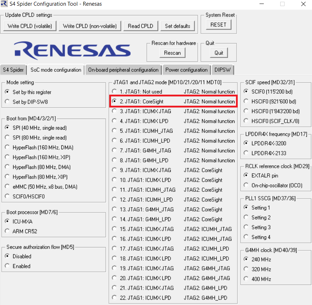Select option 8 JTAG1: G4MH_LPD
This screenshot has height=305, width=312.
tap(173, 160)
